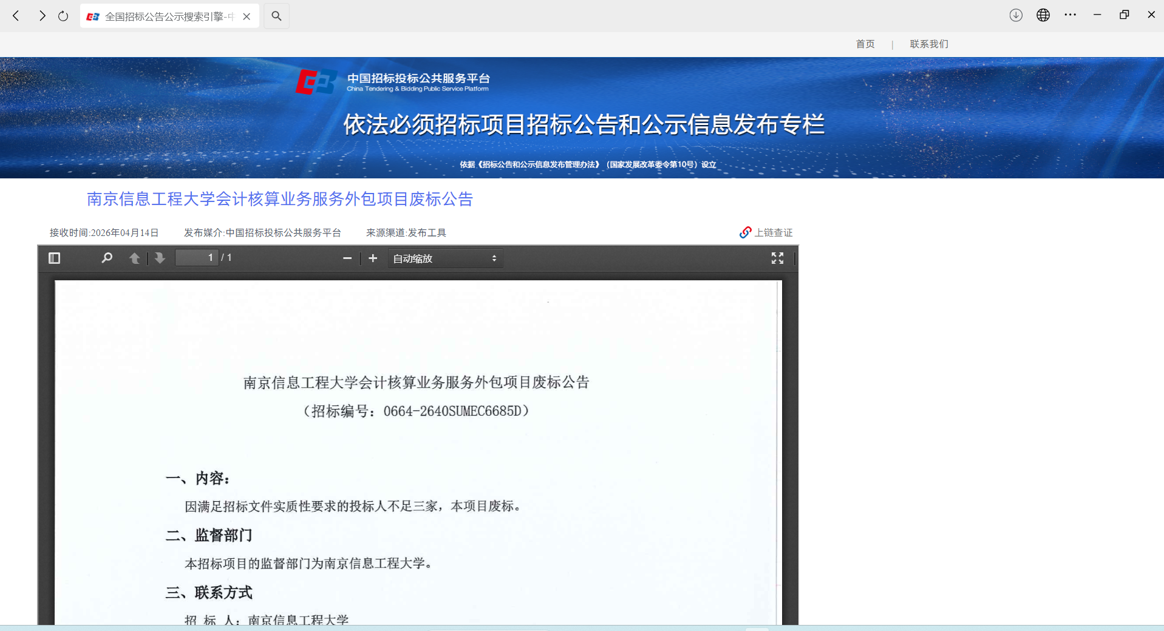Image resolution: width=1164 pixels, height=631 pixels.
Task: Go to next PDF page
Action: (160, 258)
